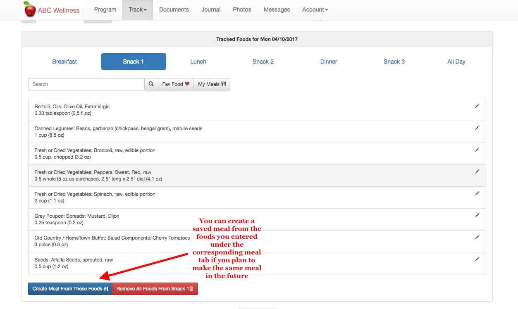Open the Track dropdown menu
The width and height of the screenshot is (518, 309).
[138, 10]
